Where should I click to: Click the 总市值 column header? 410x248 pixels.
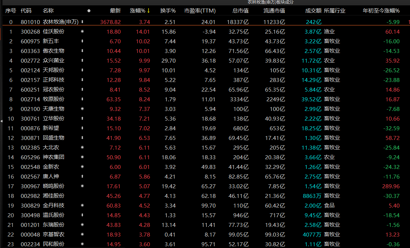241,11
